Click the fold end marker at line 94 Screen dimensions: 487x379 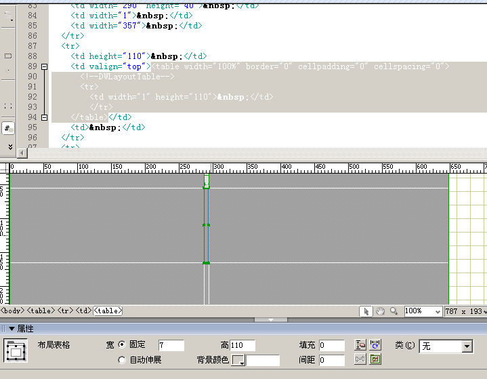[45, 117]
